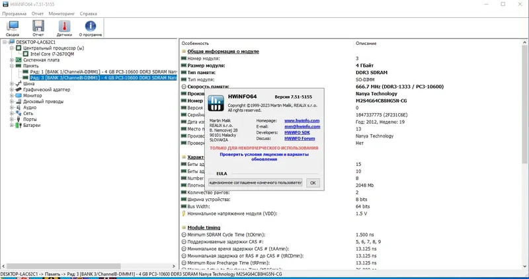This screenshot has width=529, height=279.
Task: Click the DESKTOP-LAC62C1 computer icon
Action: click(x=11, y=42)
